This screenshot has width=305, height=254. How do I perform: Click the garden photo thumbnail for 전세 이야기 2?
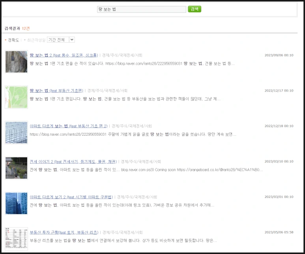pyautogui.click(x=16, y=168)
